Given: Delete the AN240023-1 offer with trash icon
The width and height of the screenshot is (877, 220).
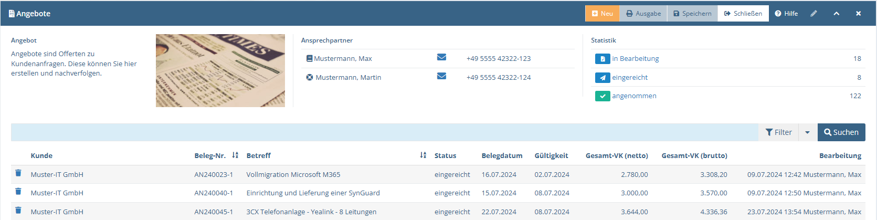Looking at the screenshot, I should (x=18, y=173).
